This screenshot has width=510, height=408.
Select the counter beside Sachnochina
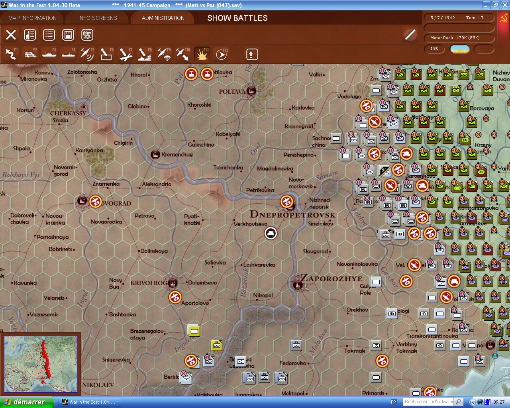click(x=337, y=138)
